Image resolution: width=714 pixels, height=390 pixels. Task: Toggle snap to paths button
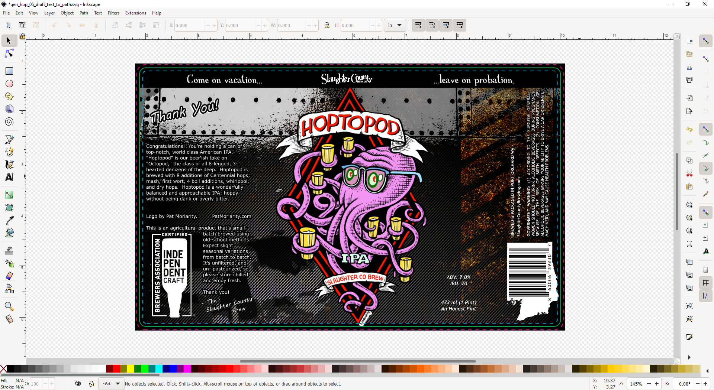[705, 142]
